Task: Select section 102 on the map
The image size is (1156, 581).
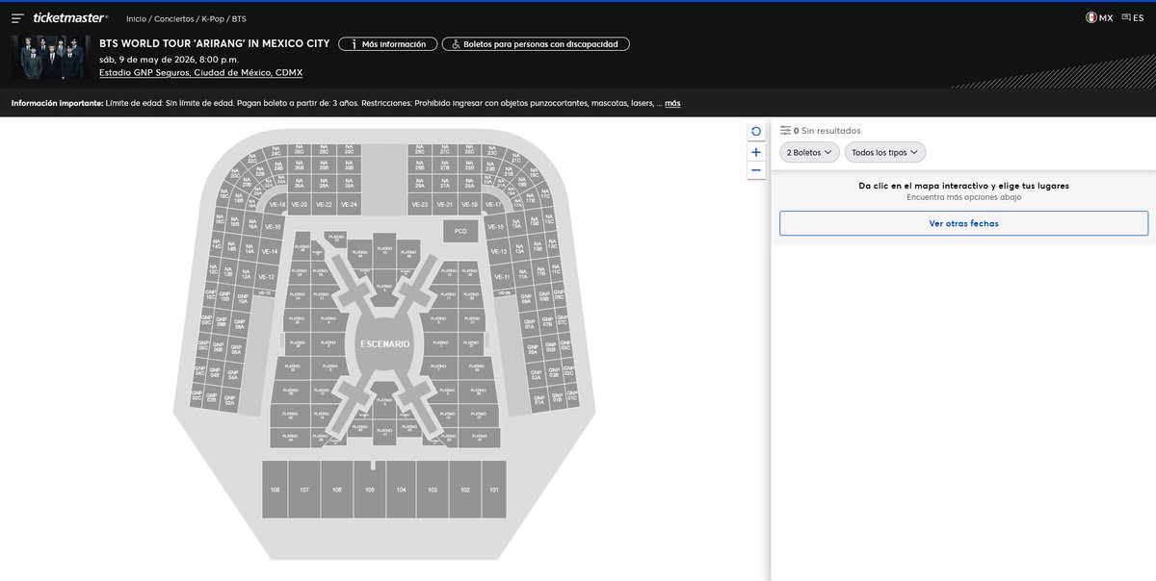Action: [465, 490]
